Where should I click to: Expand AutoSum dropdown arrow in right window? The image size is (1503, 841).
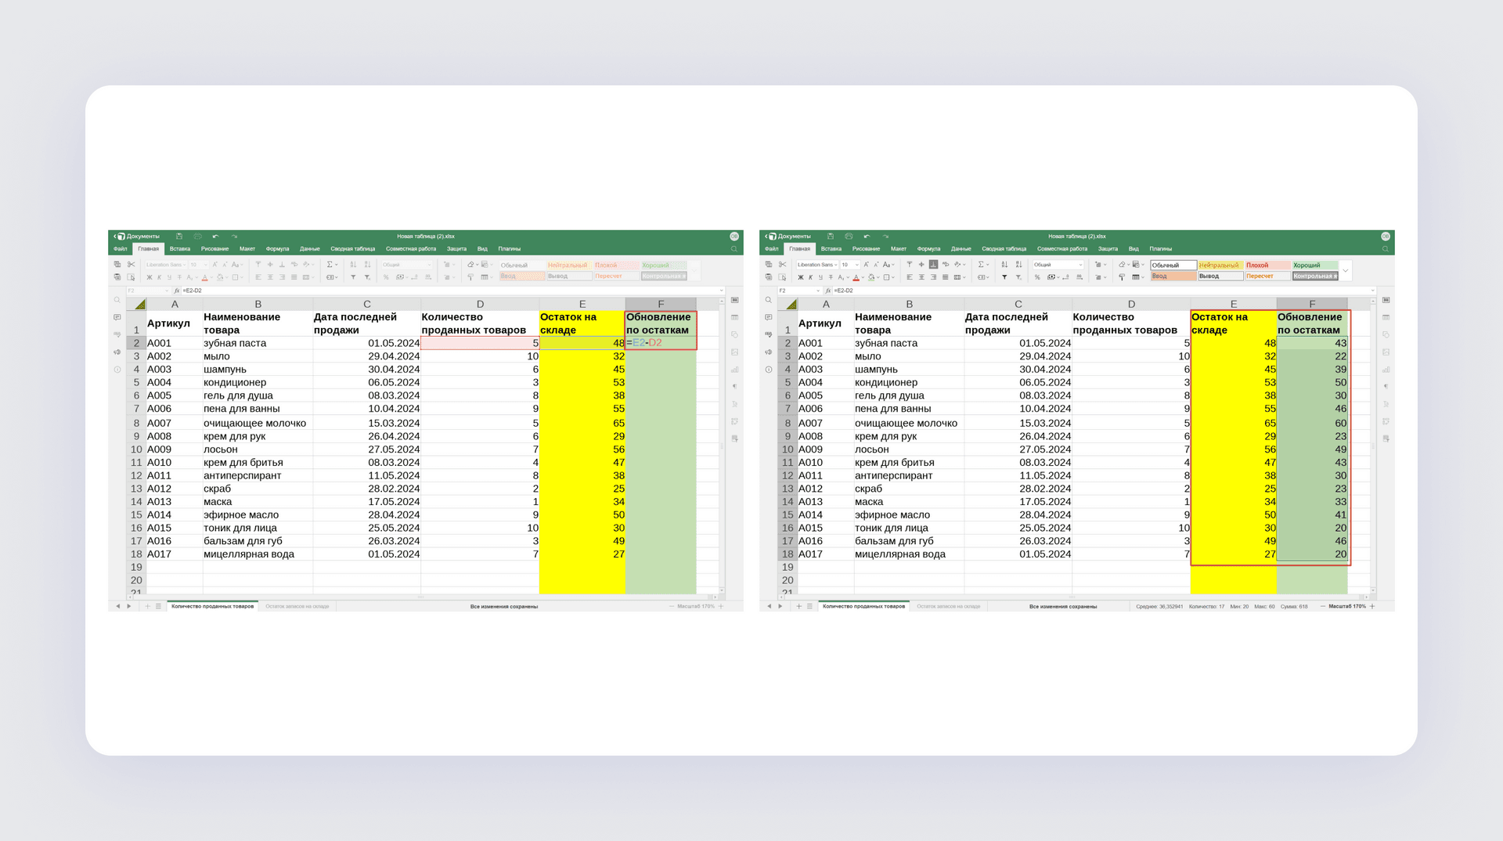click(x=989, y=265)
